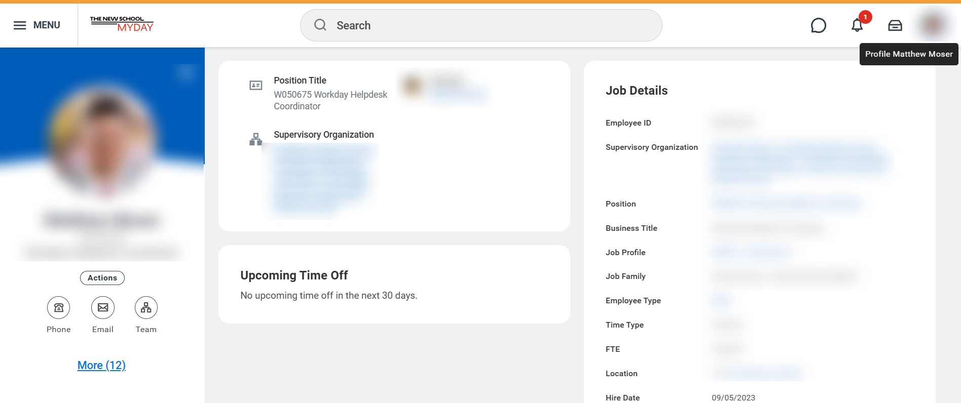Click The New School MyDay logo
The height and width of the screenshot is (403, 961).
point(122,24)
